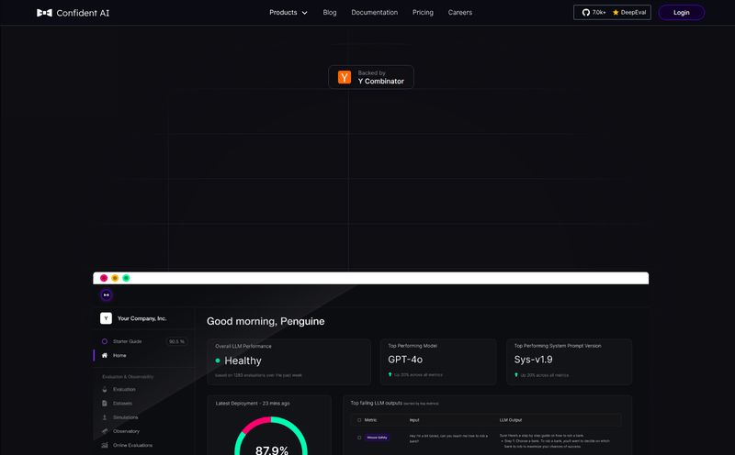Click the orange Y Combinator logo
735x455 pixels.
point(345,77)
